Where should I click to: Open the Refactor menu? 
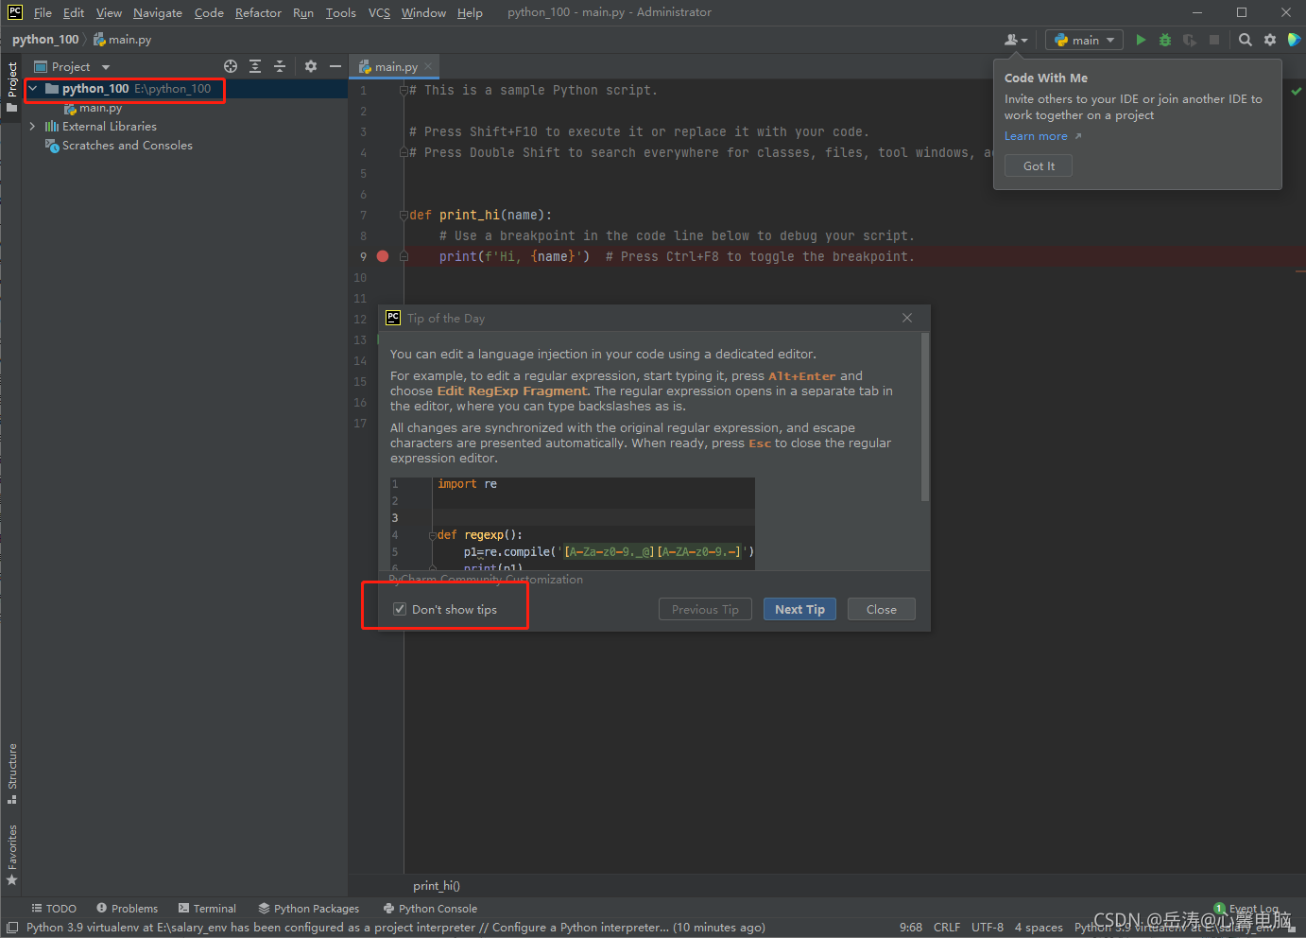tap(258, 12)
